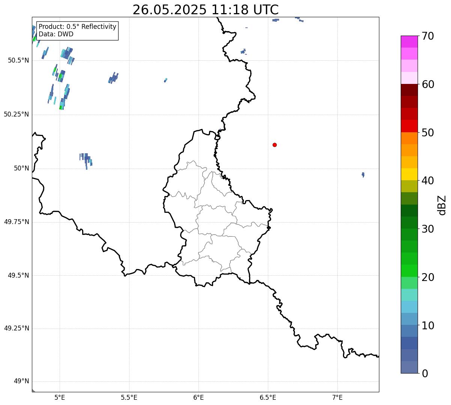This screenshot has height=405, width=451.
Task: Click the olive swatch below 40 dBZ
Action: click(409, 186)
